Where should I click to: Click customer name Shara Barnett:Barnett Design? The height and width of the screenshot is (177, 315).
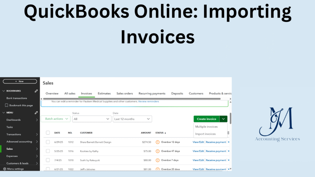point(96,142)
